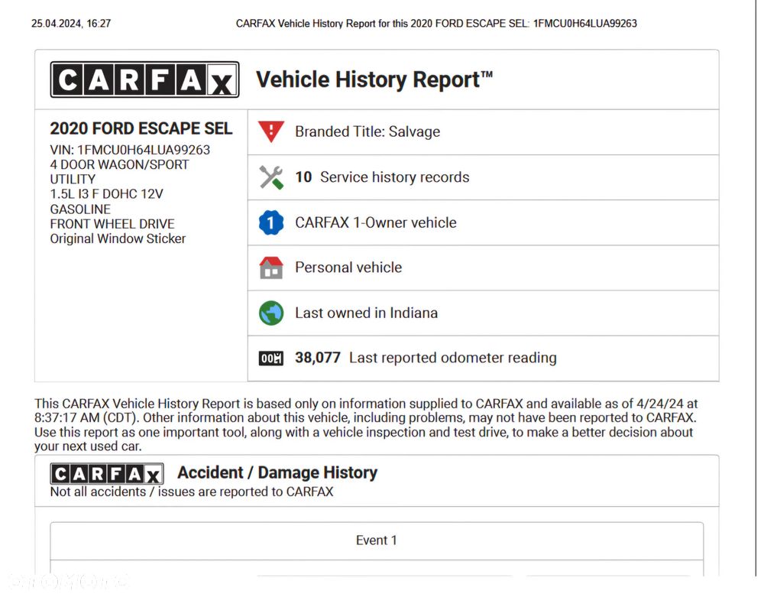Click the 38,077 last odometer reading
The height and width of the screenshot is (597, 764).
(x=318, y=358)
